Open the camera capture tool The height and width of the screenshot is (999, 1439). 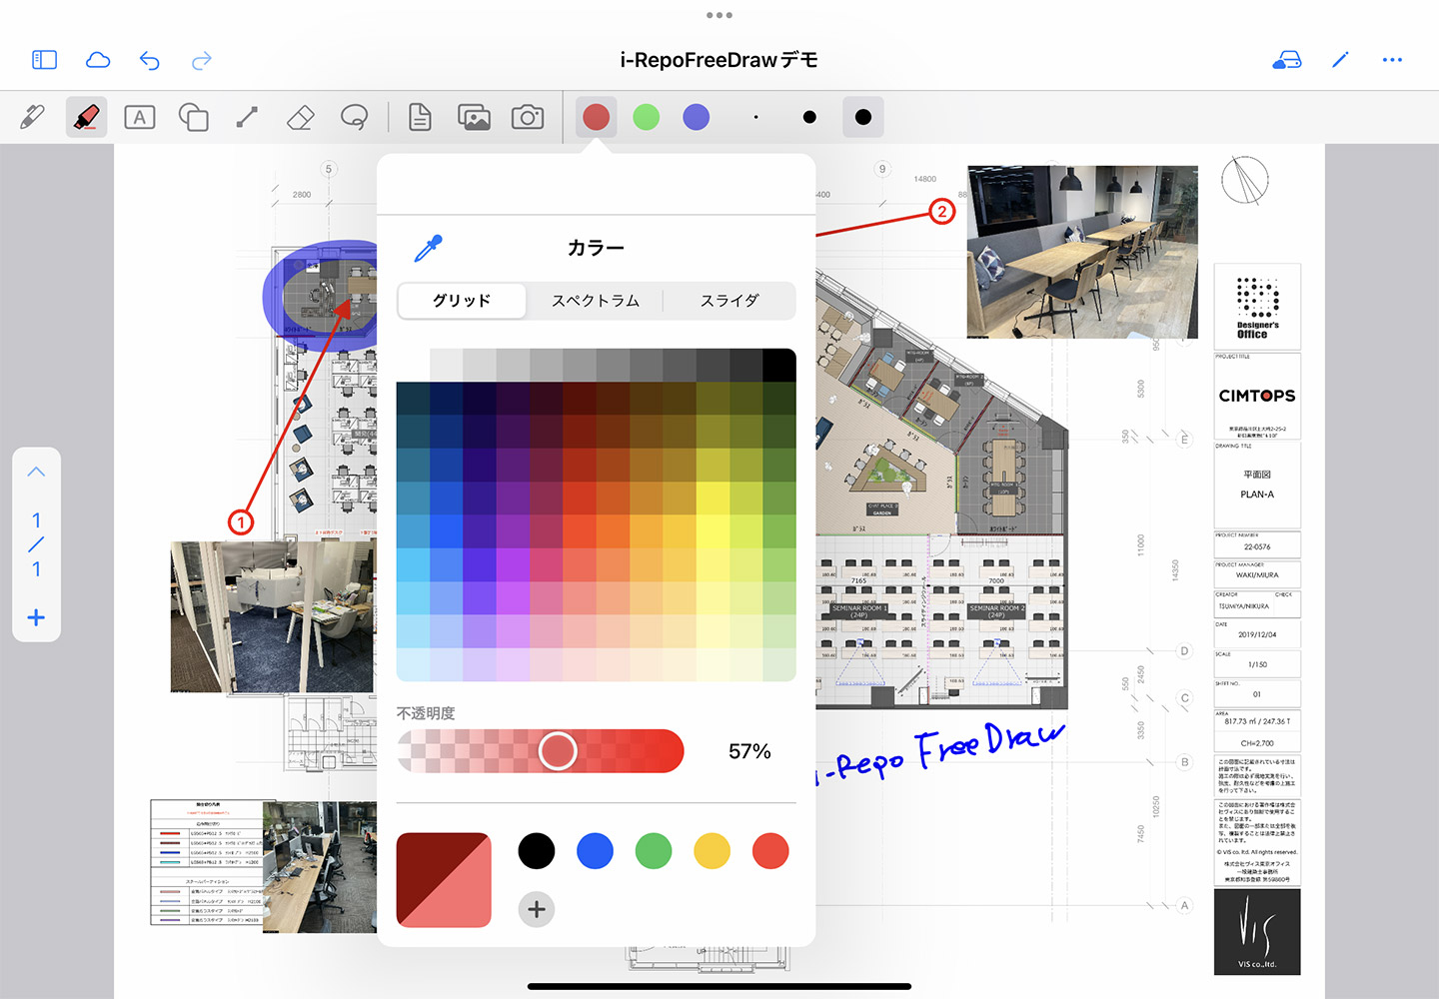528,118
